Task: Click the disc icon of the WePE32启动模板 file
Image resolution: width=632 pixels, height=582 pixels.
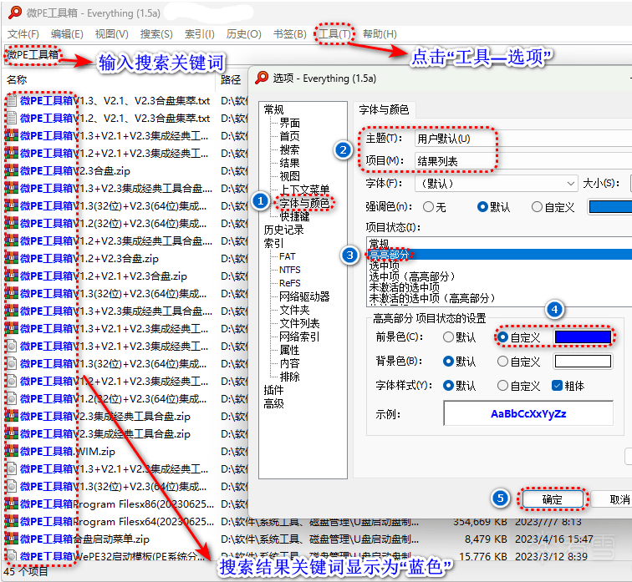Action: pyautogui.click(x=12, y=556)
